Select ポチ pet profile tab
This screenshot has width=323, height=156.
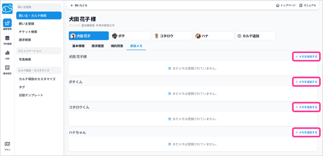tap(130, 36)
